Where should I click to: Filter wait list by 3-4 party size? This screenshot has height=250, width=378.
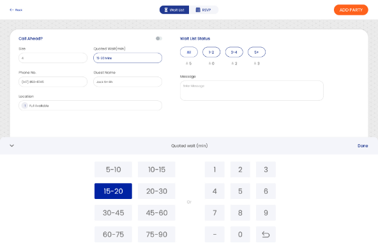[x=234, y=52]
